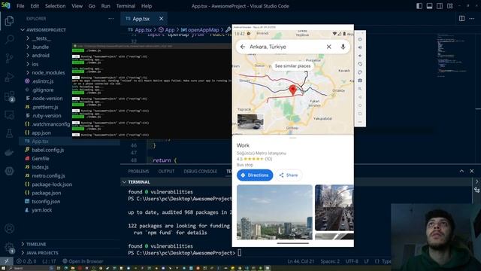This screenshot has width=481, height=271.
Task: Click emulator zoom magnifier icon
Action: (x=360, y=89)
